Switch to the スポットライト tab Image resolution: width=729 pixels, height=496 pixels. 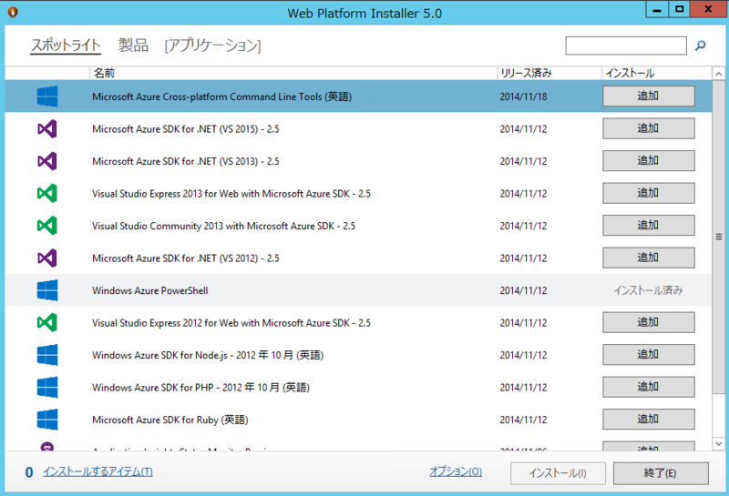click(66, 46)
